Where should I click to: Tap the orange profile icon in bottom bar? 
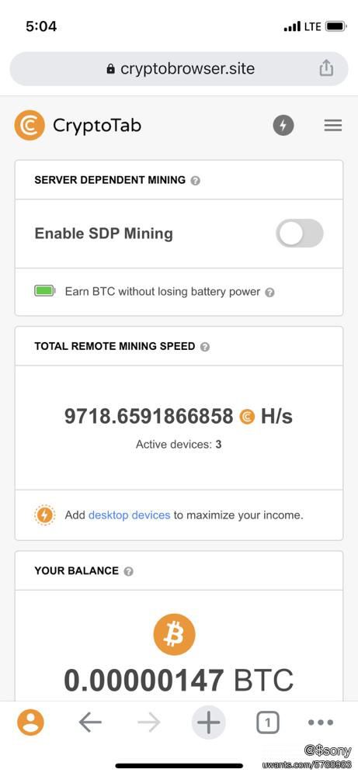[31, 722]
